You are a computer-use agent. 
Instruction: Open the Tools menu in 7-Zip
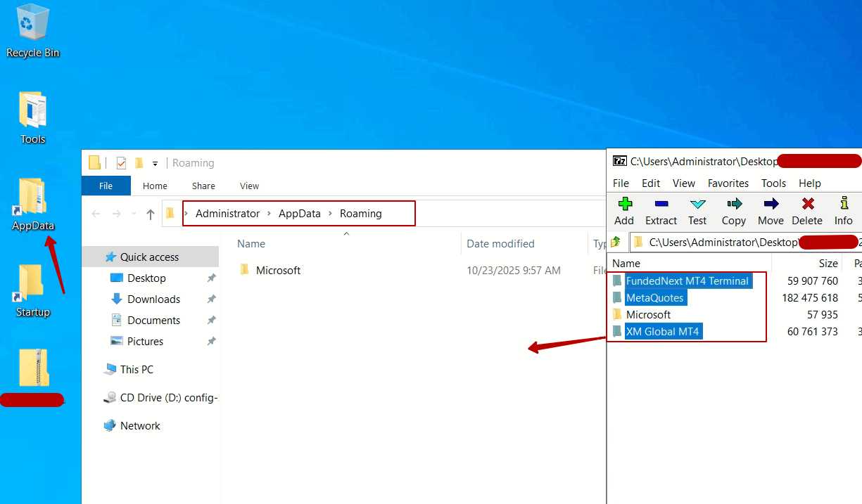pyautogui.click(x=773, y=183)
